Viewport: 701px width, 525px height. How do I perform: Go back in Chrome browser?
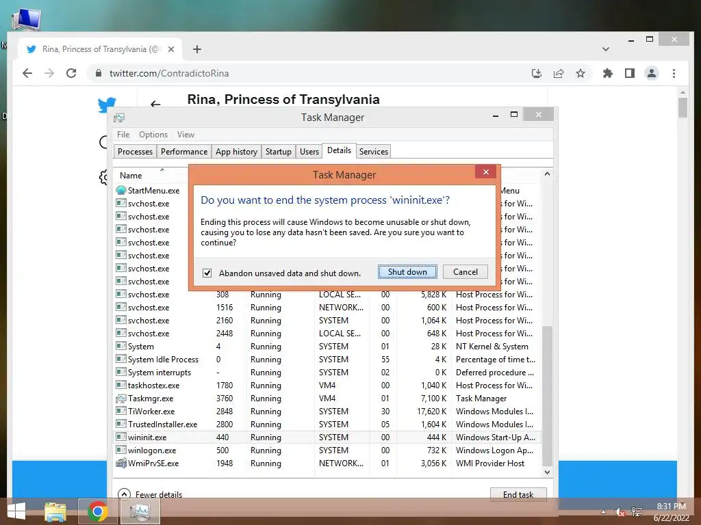(27, 73)
